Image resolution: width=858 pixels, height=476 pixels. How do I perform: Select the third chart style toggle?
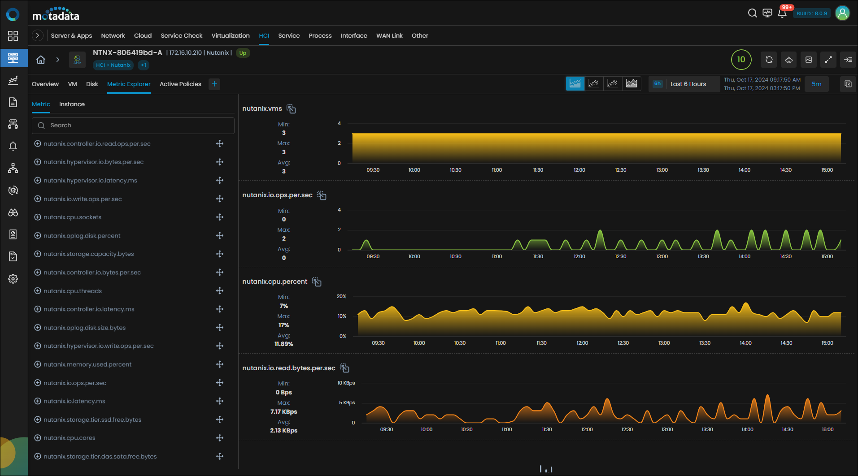coord(613,83)
